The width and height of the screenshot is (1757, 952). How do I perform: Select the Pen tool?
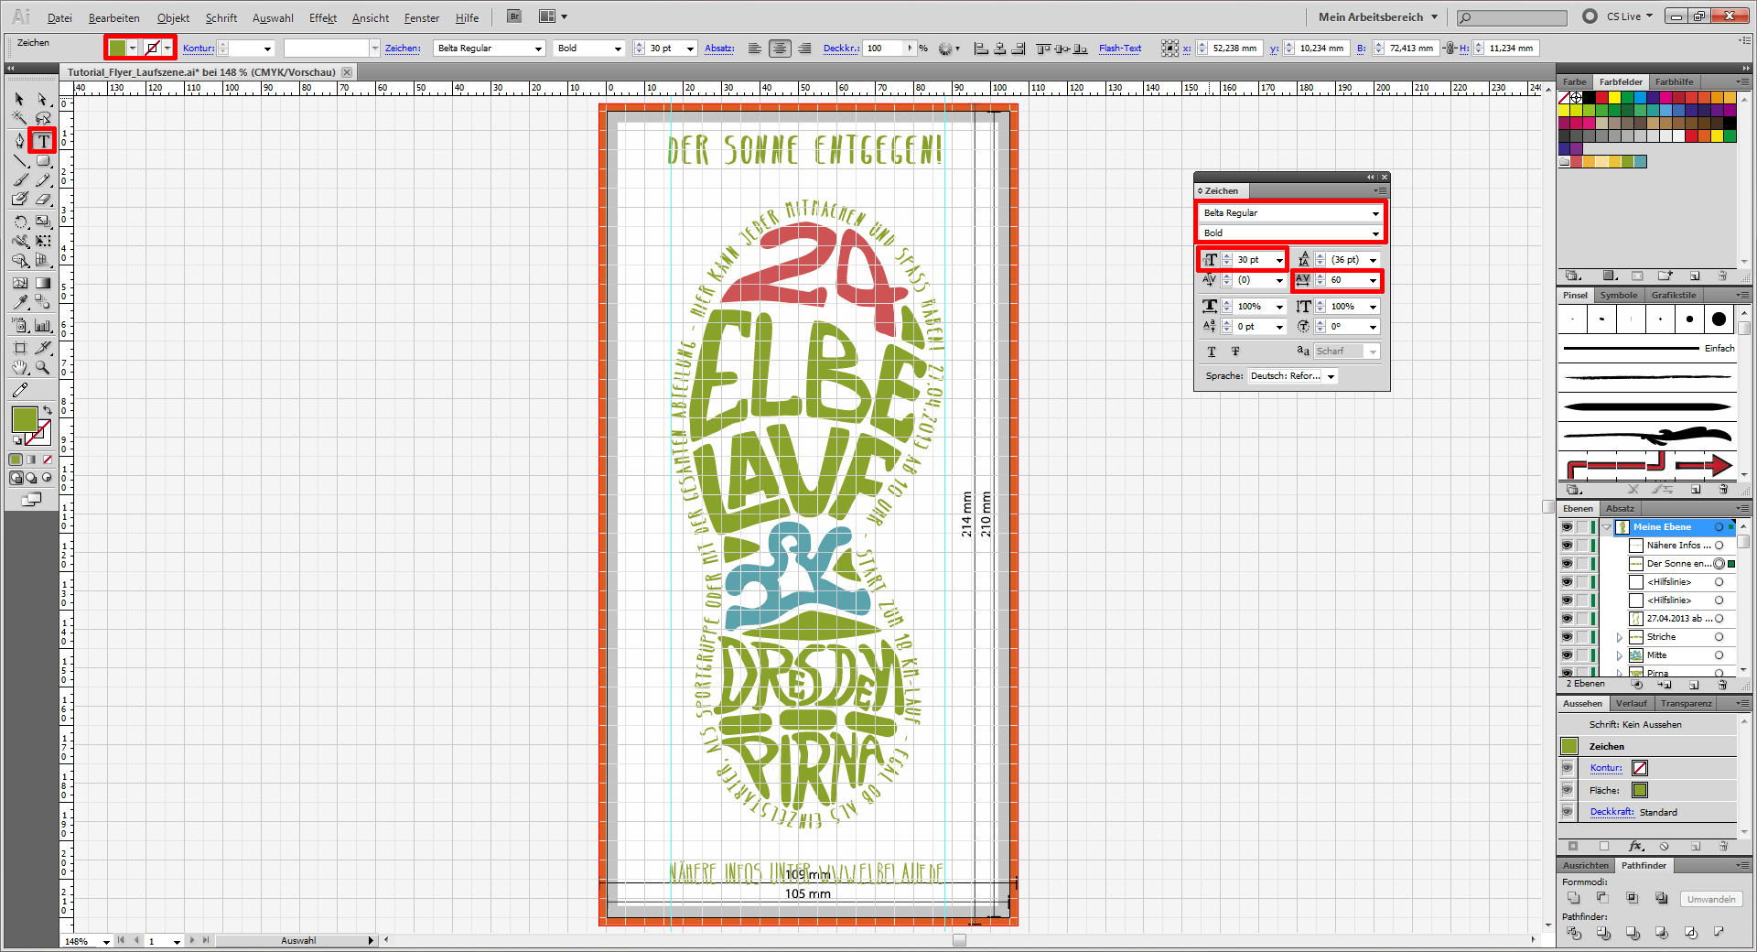point(19,141)
